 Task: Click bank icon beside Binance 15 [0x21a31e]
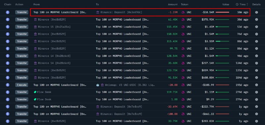coord(35,27)
